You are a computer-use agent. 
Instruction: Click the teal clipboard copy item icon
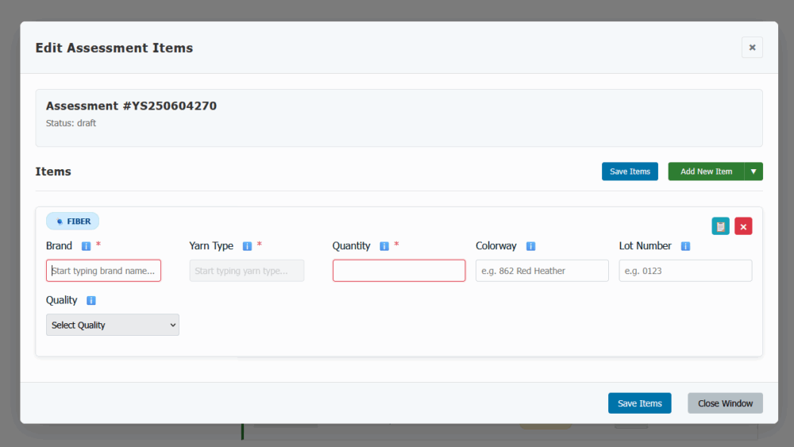coord(720,226)
